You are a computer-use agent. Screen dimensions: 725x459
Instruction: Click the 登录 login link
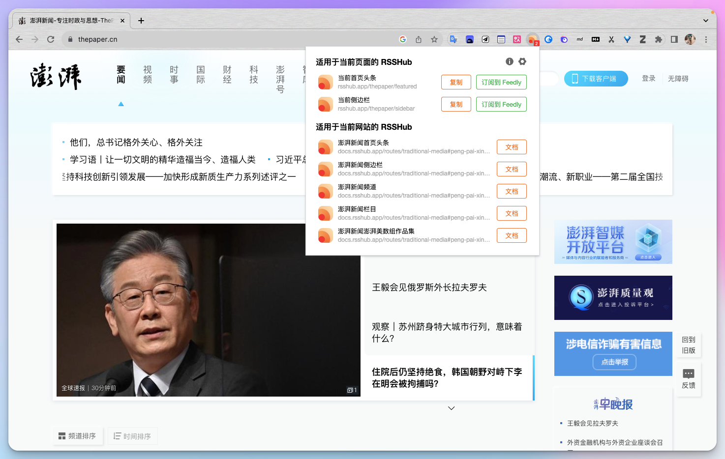coord(648,79)
